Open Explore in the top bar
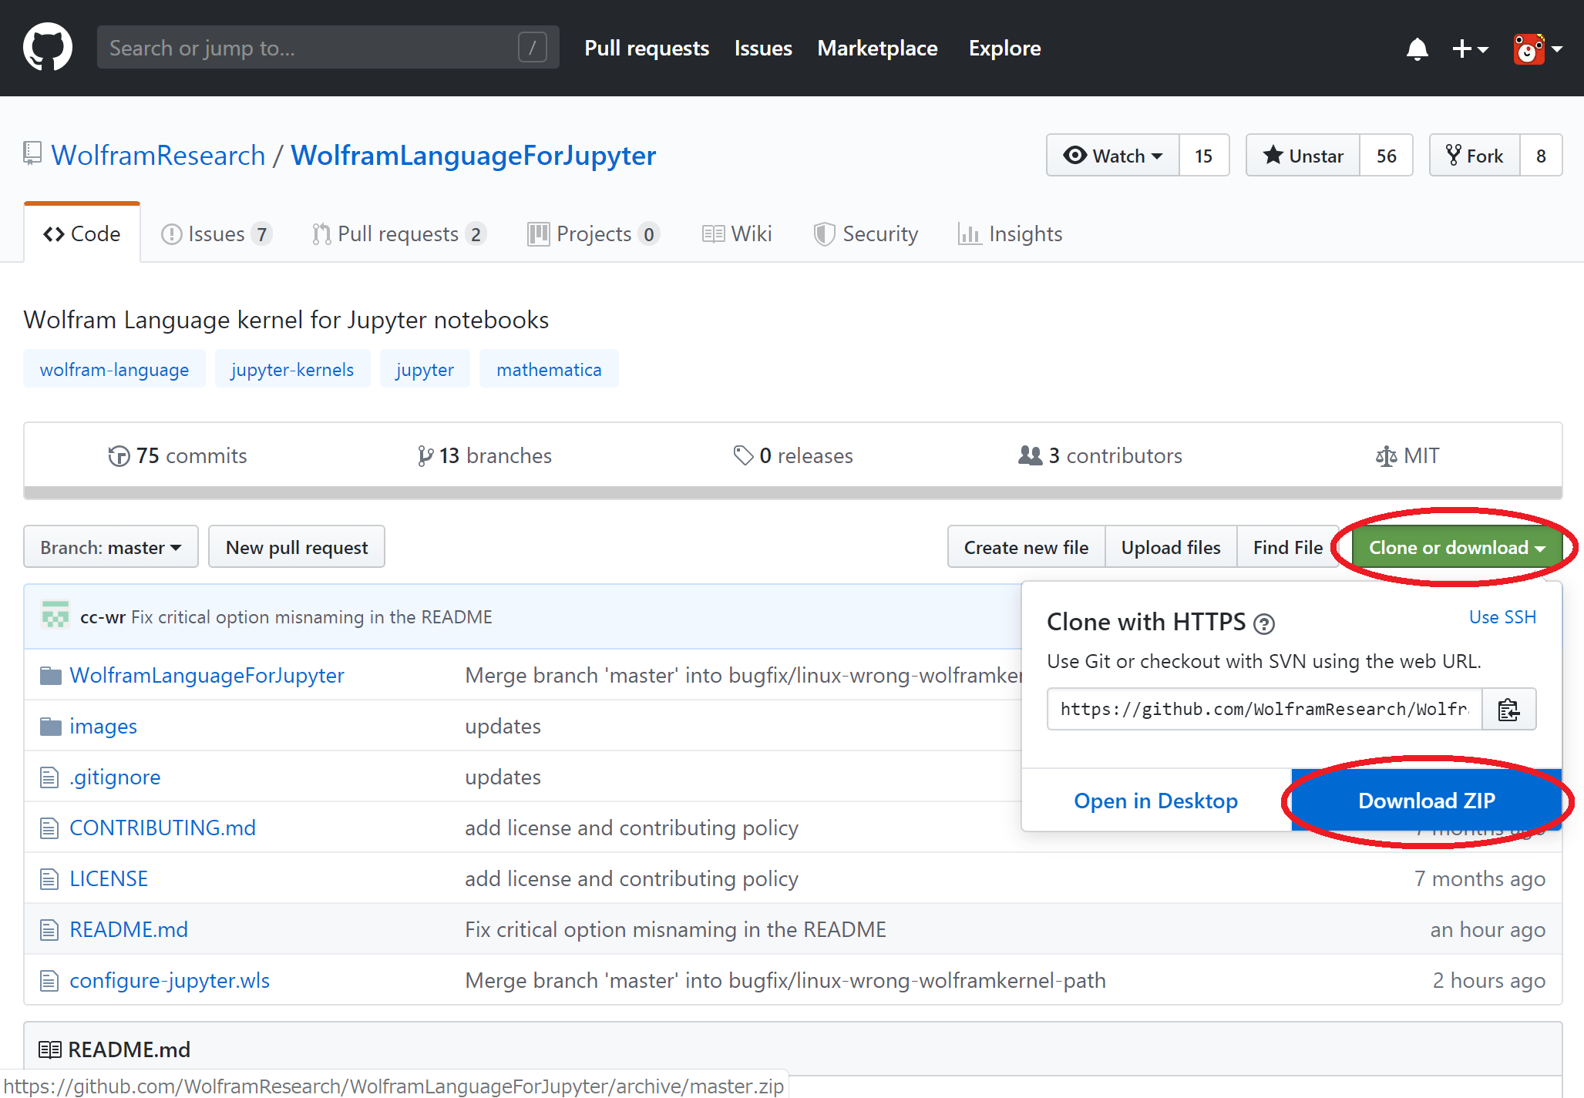The width and height of the screenshot is (1584, 1098). 1004,48
